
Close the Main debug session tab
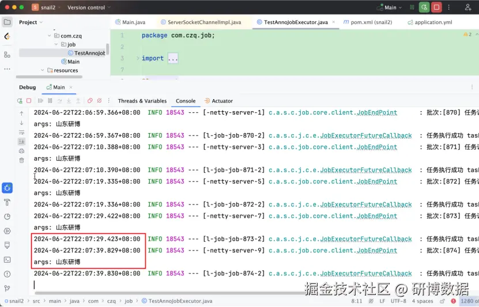click(x=71, y=88)
